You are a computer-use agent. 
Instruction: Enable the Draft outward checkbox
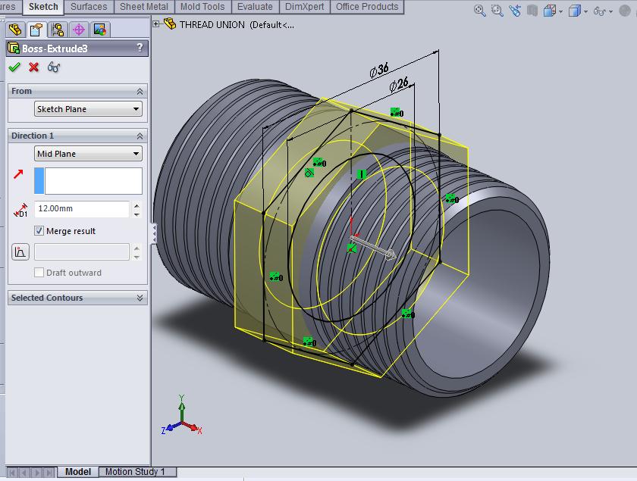click(37, 273)
